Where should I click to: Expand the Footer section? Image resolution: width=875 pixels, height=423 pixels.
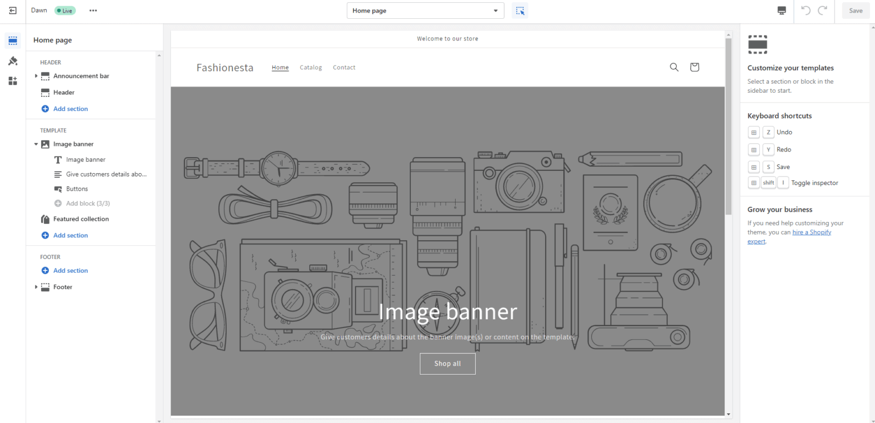[x=36, y=287]
